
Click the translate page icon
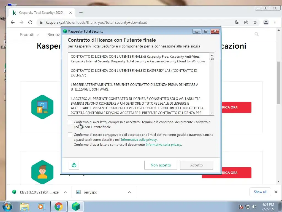(x=237, y=22)
